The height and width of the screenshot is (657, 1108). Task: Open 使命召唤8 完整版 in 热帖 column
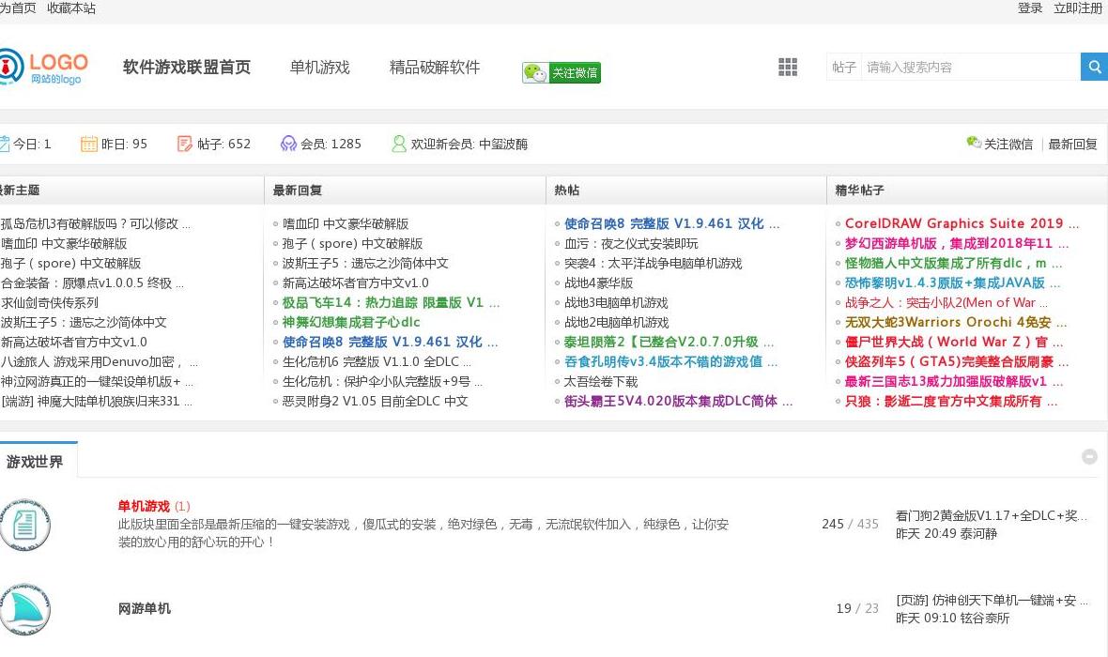tap(671, 224)
